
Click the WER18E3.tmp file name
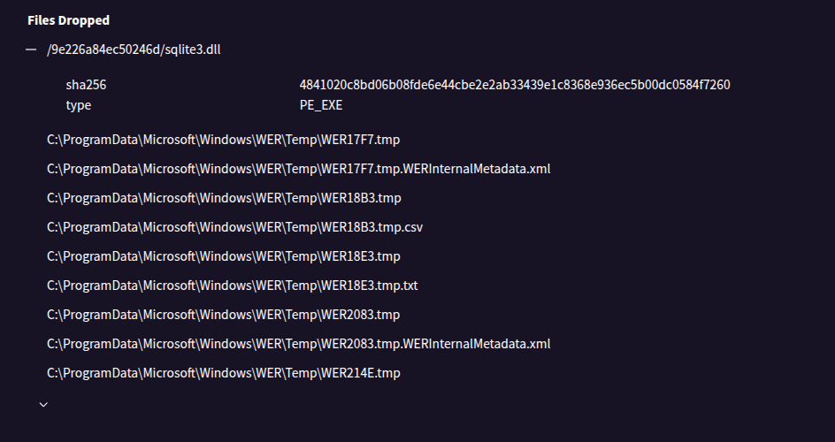pos(361,256)
